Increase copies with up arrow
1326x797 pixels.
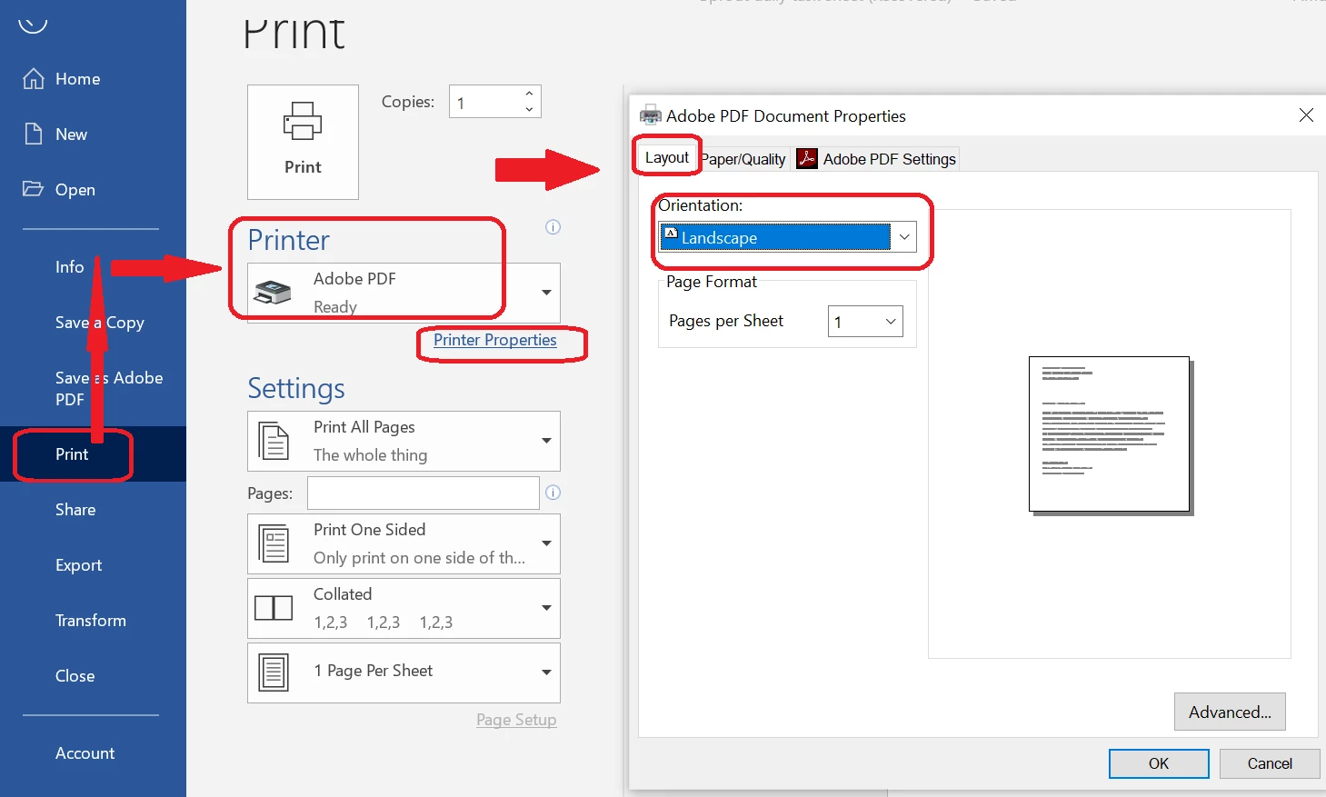[529, 94]
